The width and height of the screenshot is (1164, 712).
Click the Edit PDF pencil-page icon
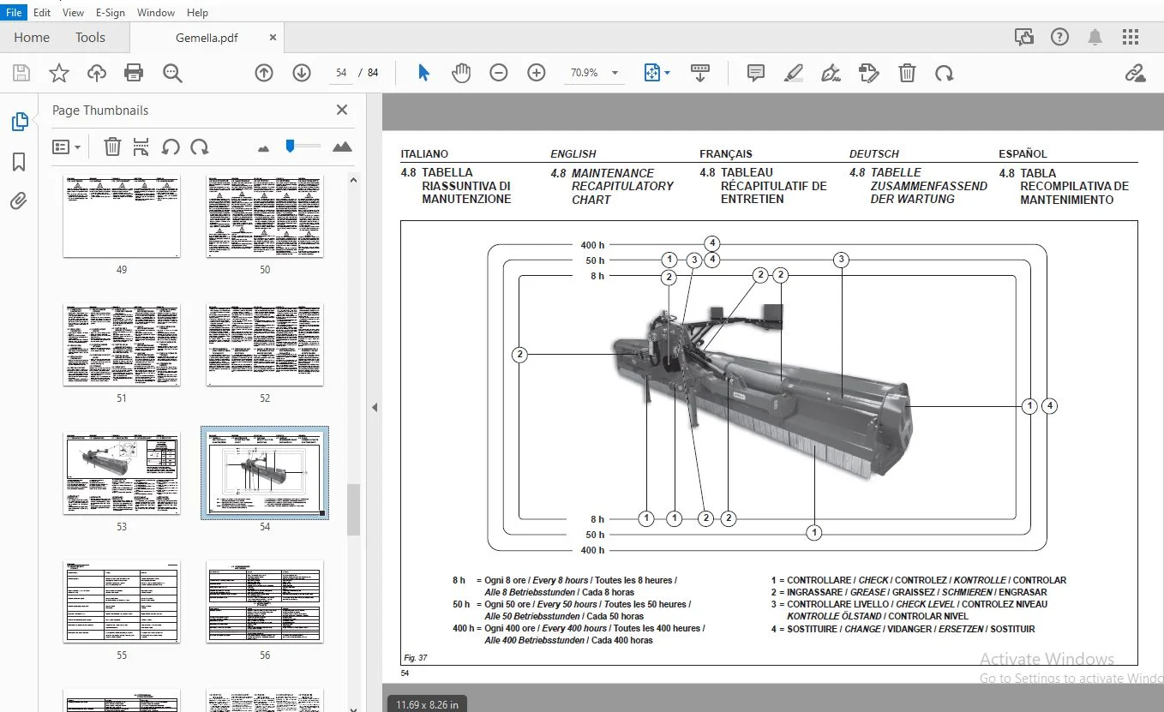868,73
